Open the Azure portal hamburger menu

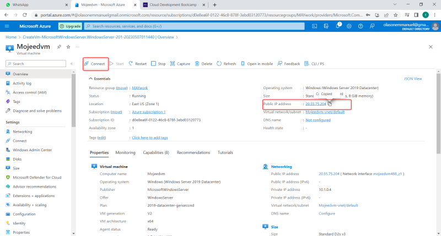(7, 26)
